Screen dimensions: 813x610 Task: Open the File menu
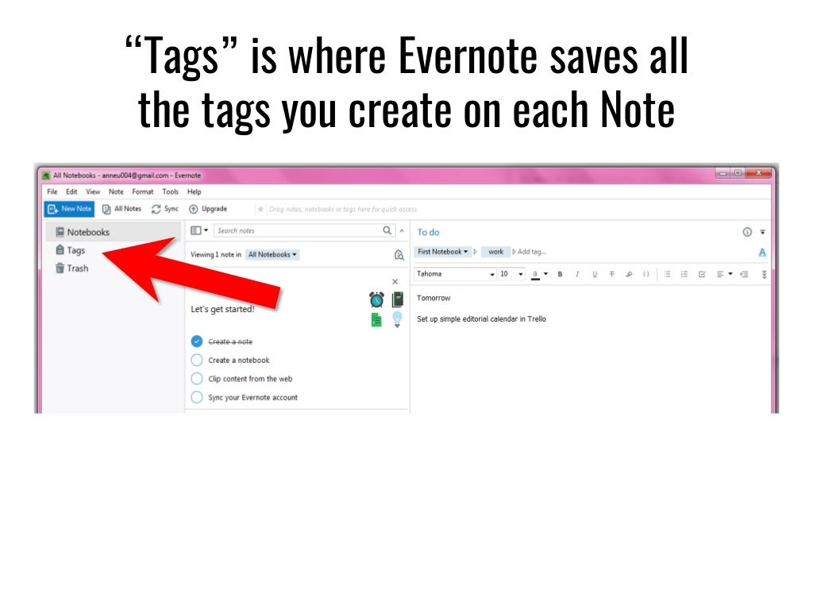pos(52,191)
